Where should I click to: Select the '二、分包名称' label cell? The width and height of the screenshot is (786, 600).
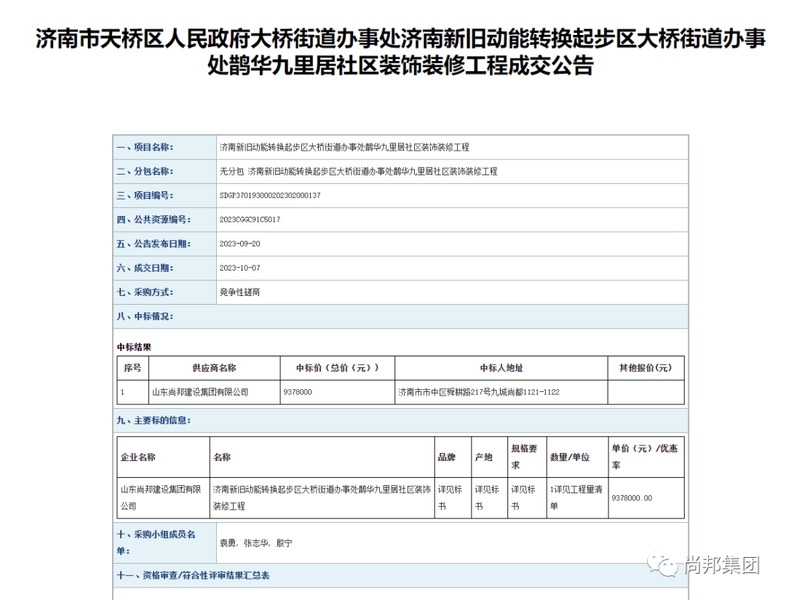pos(165,172)
